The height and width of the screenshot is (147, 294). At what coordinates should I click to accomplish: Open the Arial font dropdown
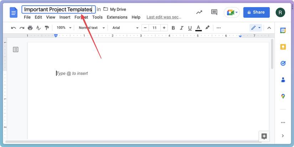point(125,28)
